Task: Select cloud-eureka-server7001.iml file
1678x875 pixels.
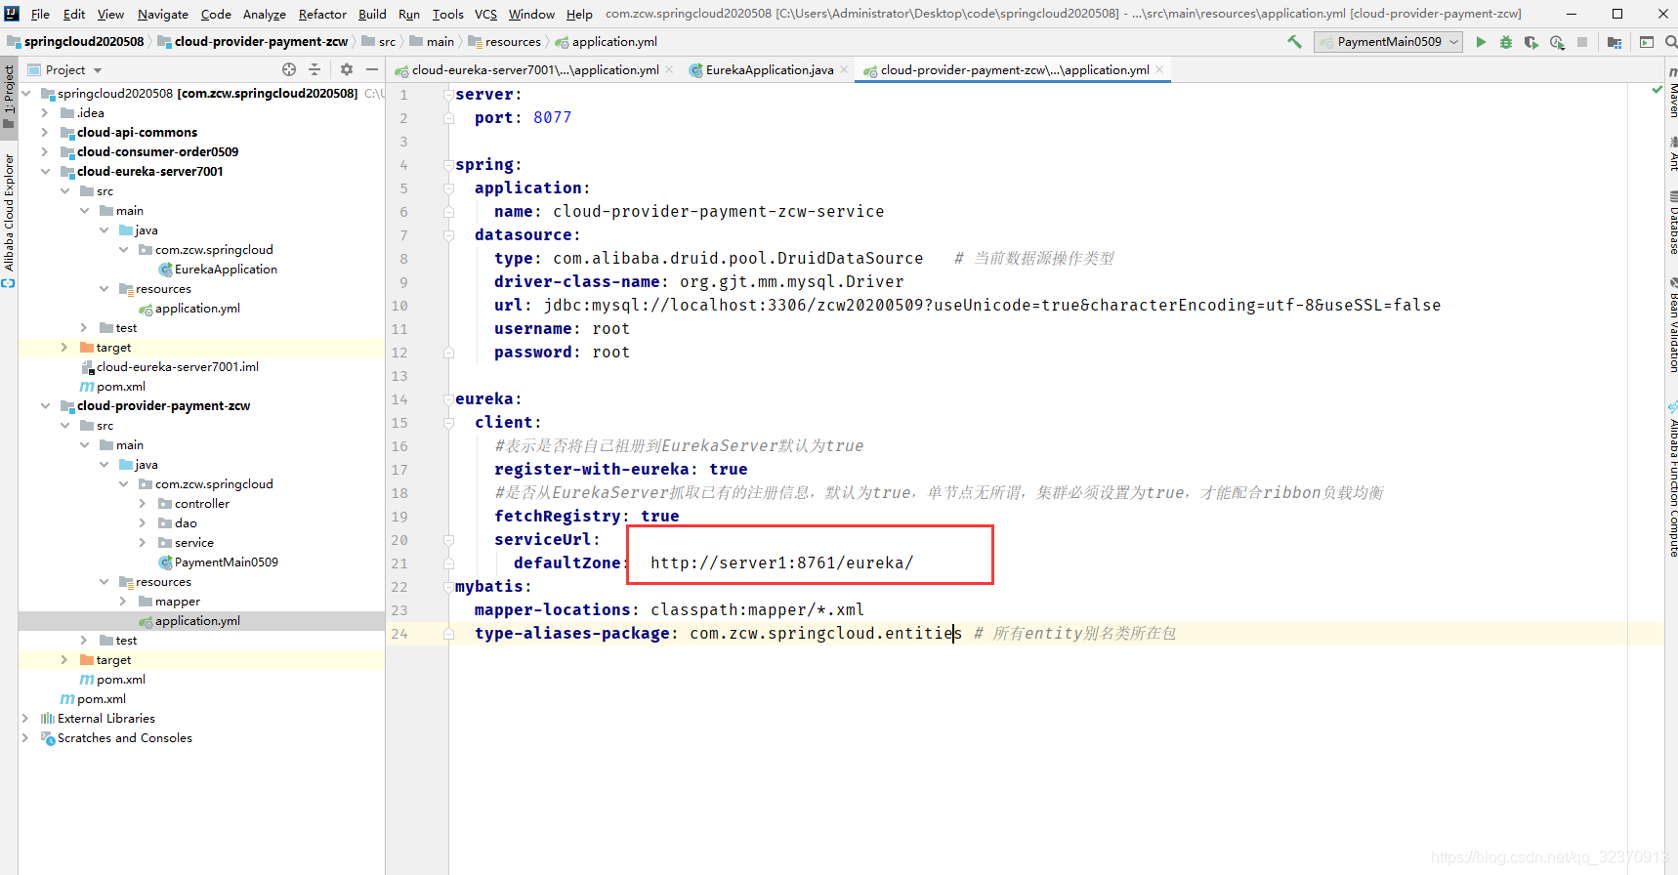Action: coord(177,367)
